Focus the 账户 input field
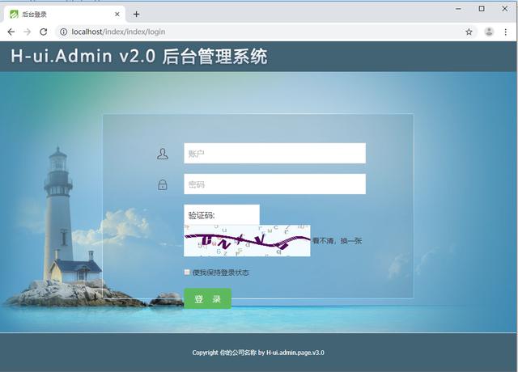The image size is (518, 372). [x=274, y=154]
